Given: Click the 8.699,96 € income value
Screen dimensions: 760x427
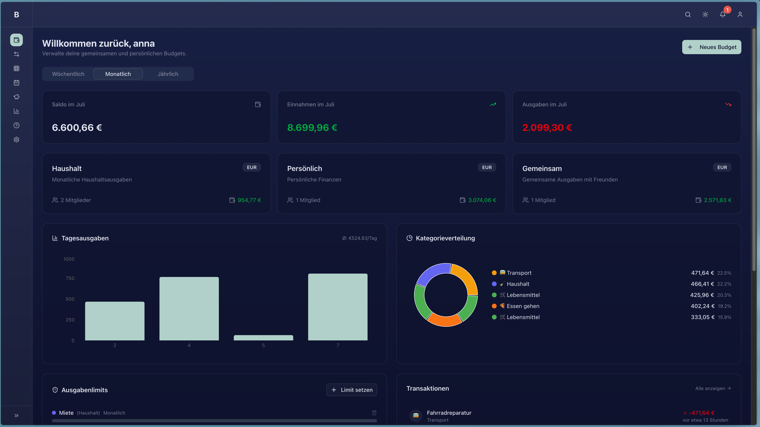Looking at the screenshot, I should point(312,128).
